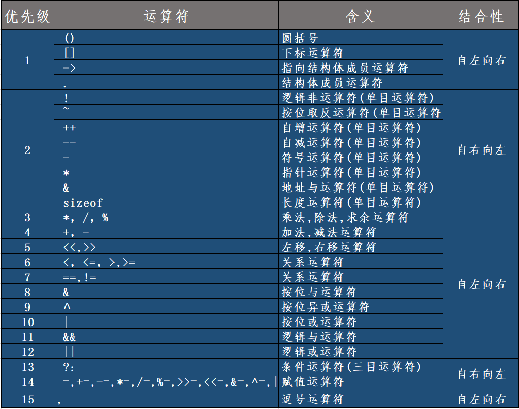Click 自左向右 beside priority 15
Screen dimensions: 519x409
(x=481, y=398)
